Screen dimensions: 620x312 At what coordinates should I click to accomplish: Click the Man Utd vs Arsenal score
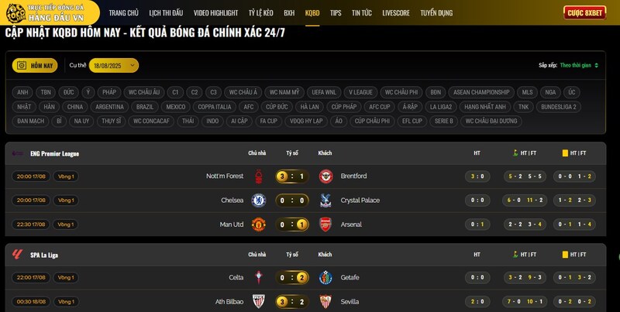(292, 225)
